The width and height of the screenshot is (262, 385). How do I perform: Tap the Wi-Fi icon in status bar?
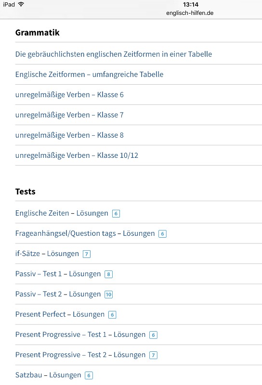21,4
